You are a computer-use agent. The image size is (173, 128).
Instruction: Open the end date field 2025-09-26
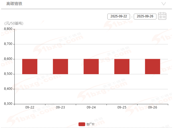145,16
